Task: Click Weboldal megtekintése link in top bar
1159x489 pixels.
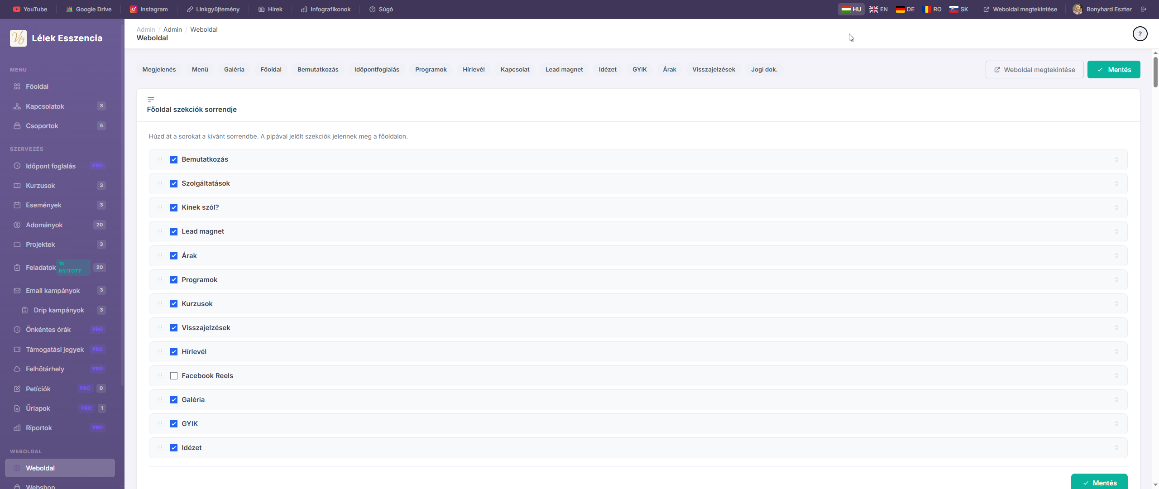Action: pyautogui.click(x=1020, y=9)
